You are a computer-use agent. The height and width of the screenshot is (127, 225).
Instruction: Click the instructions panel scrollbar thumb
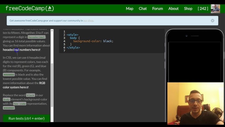point(52,85)
